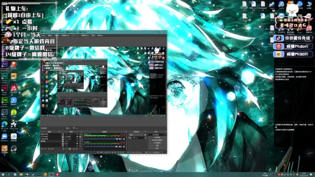Open the scene transition type dropdown
The image size is (315, 177).
tap(136, 135)
